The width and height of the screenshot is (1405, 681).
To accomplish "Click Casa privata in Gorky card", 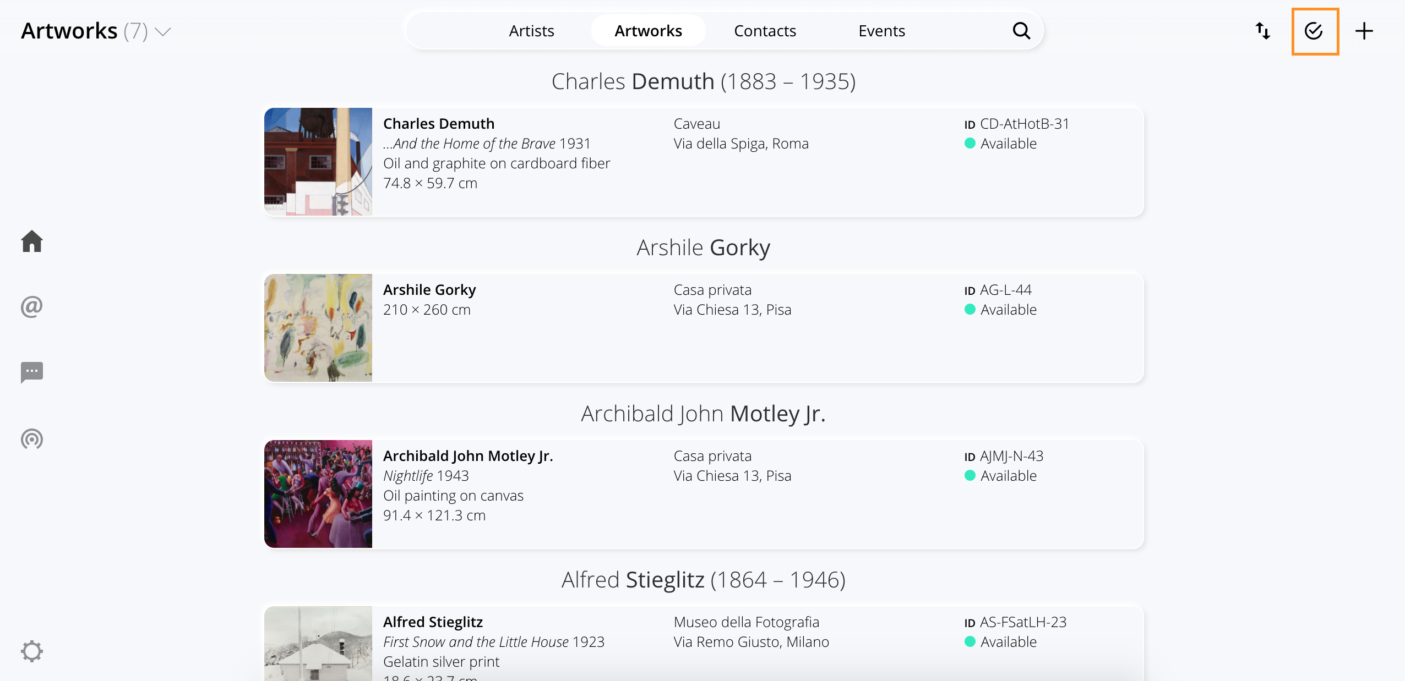I will (x=712, y=290).
